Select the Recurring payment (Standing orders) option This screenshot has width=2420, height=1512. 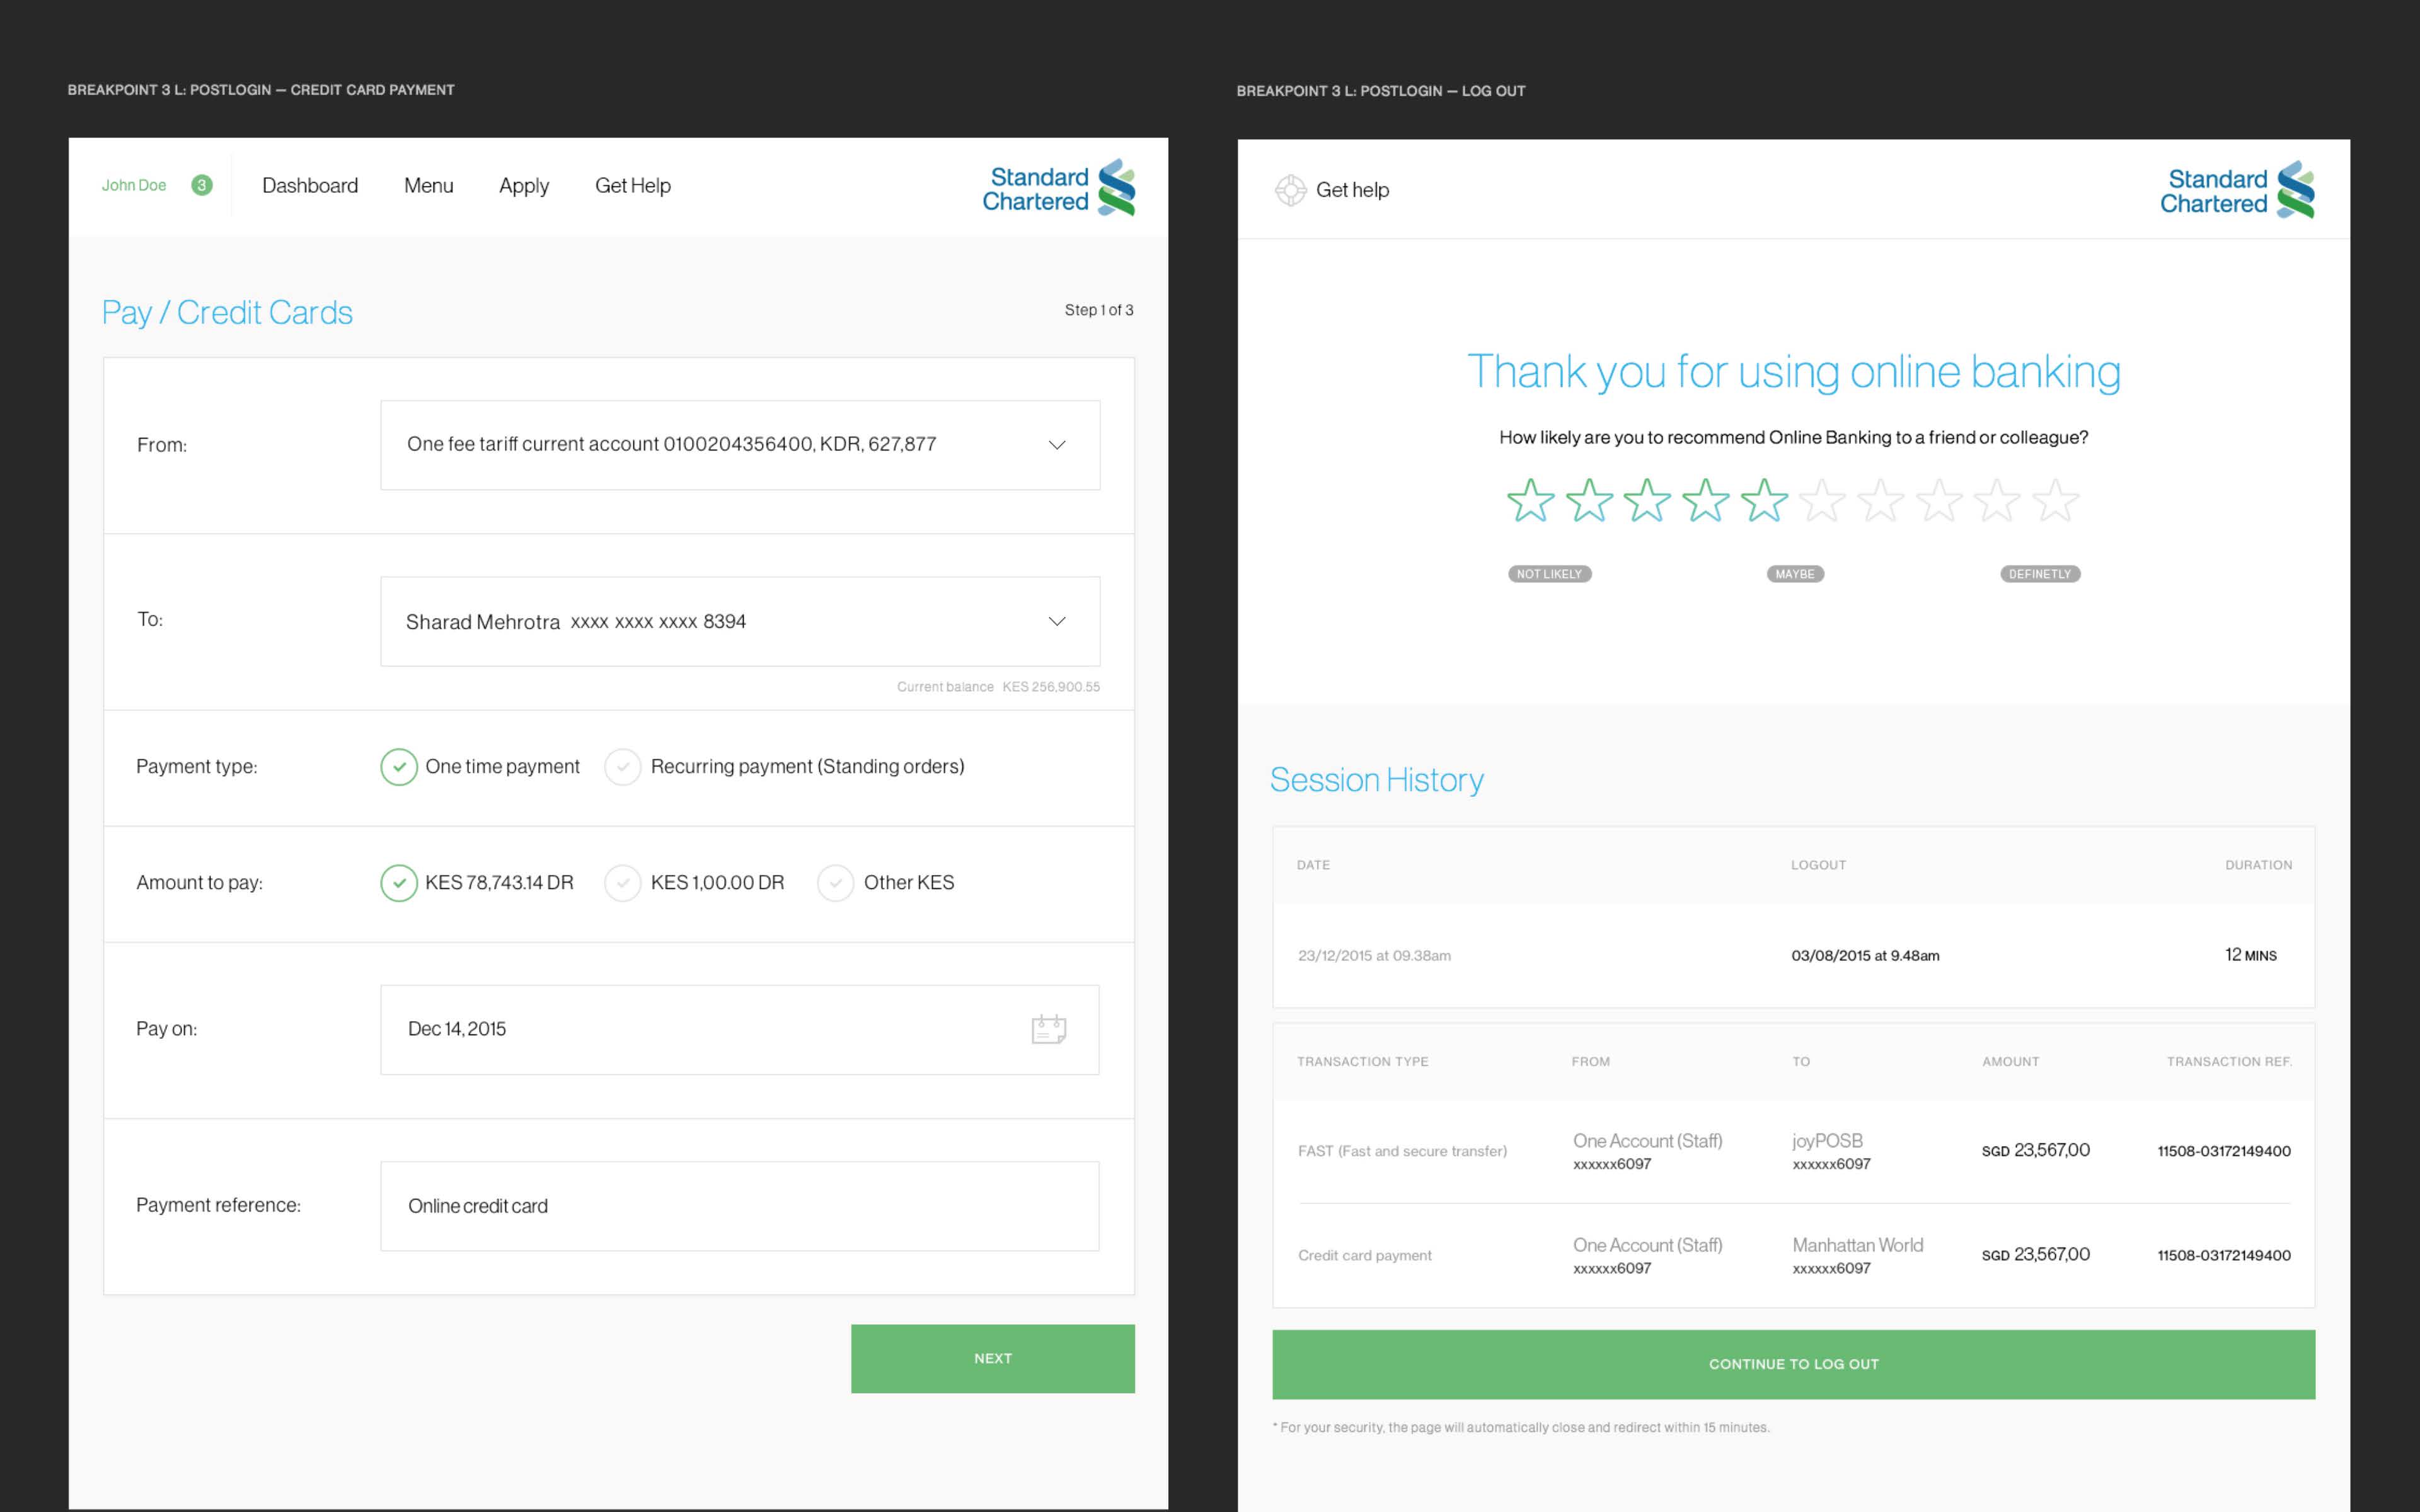coord(623,767)
